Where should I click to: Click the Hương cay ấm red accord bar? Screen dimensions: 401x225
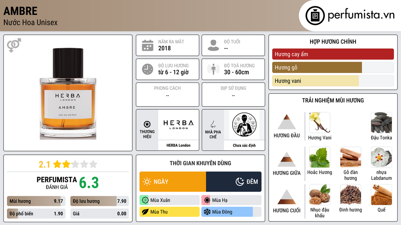pyautogui.click(x=333, y=54)
